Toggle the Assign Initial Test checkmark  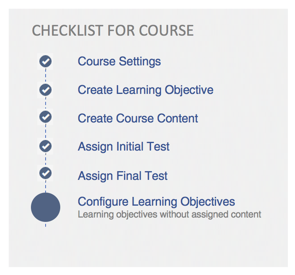(46, 146)
